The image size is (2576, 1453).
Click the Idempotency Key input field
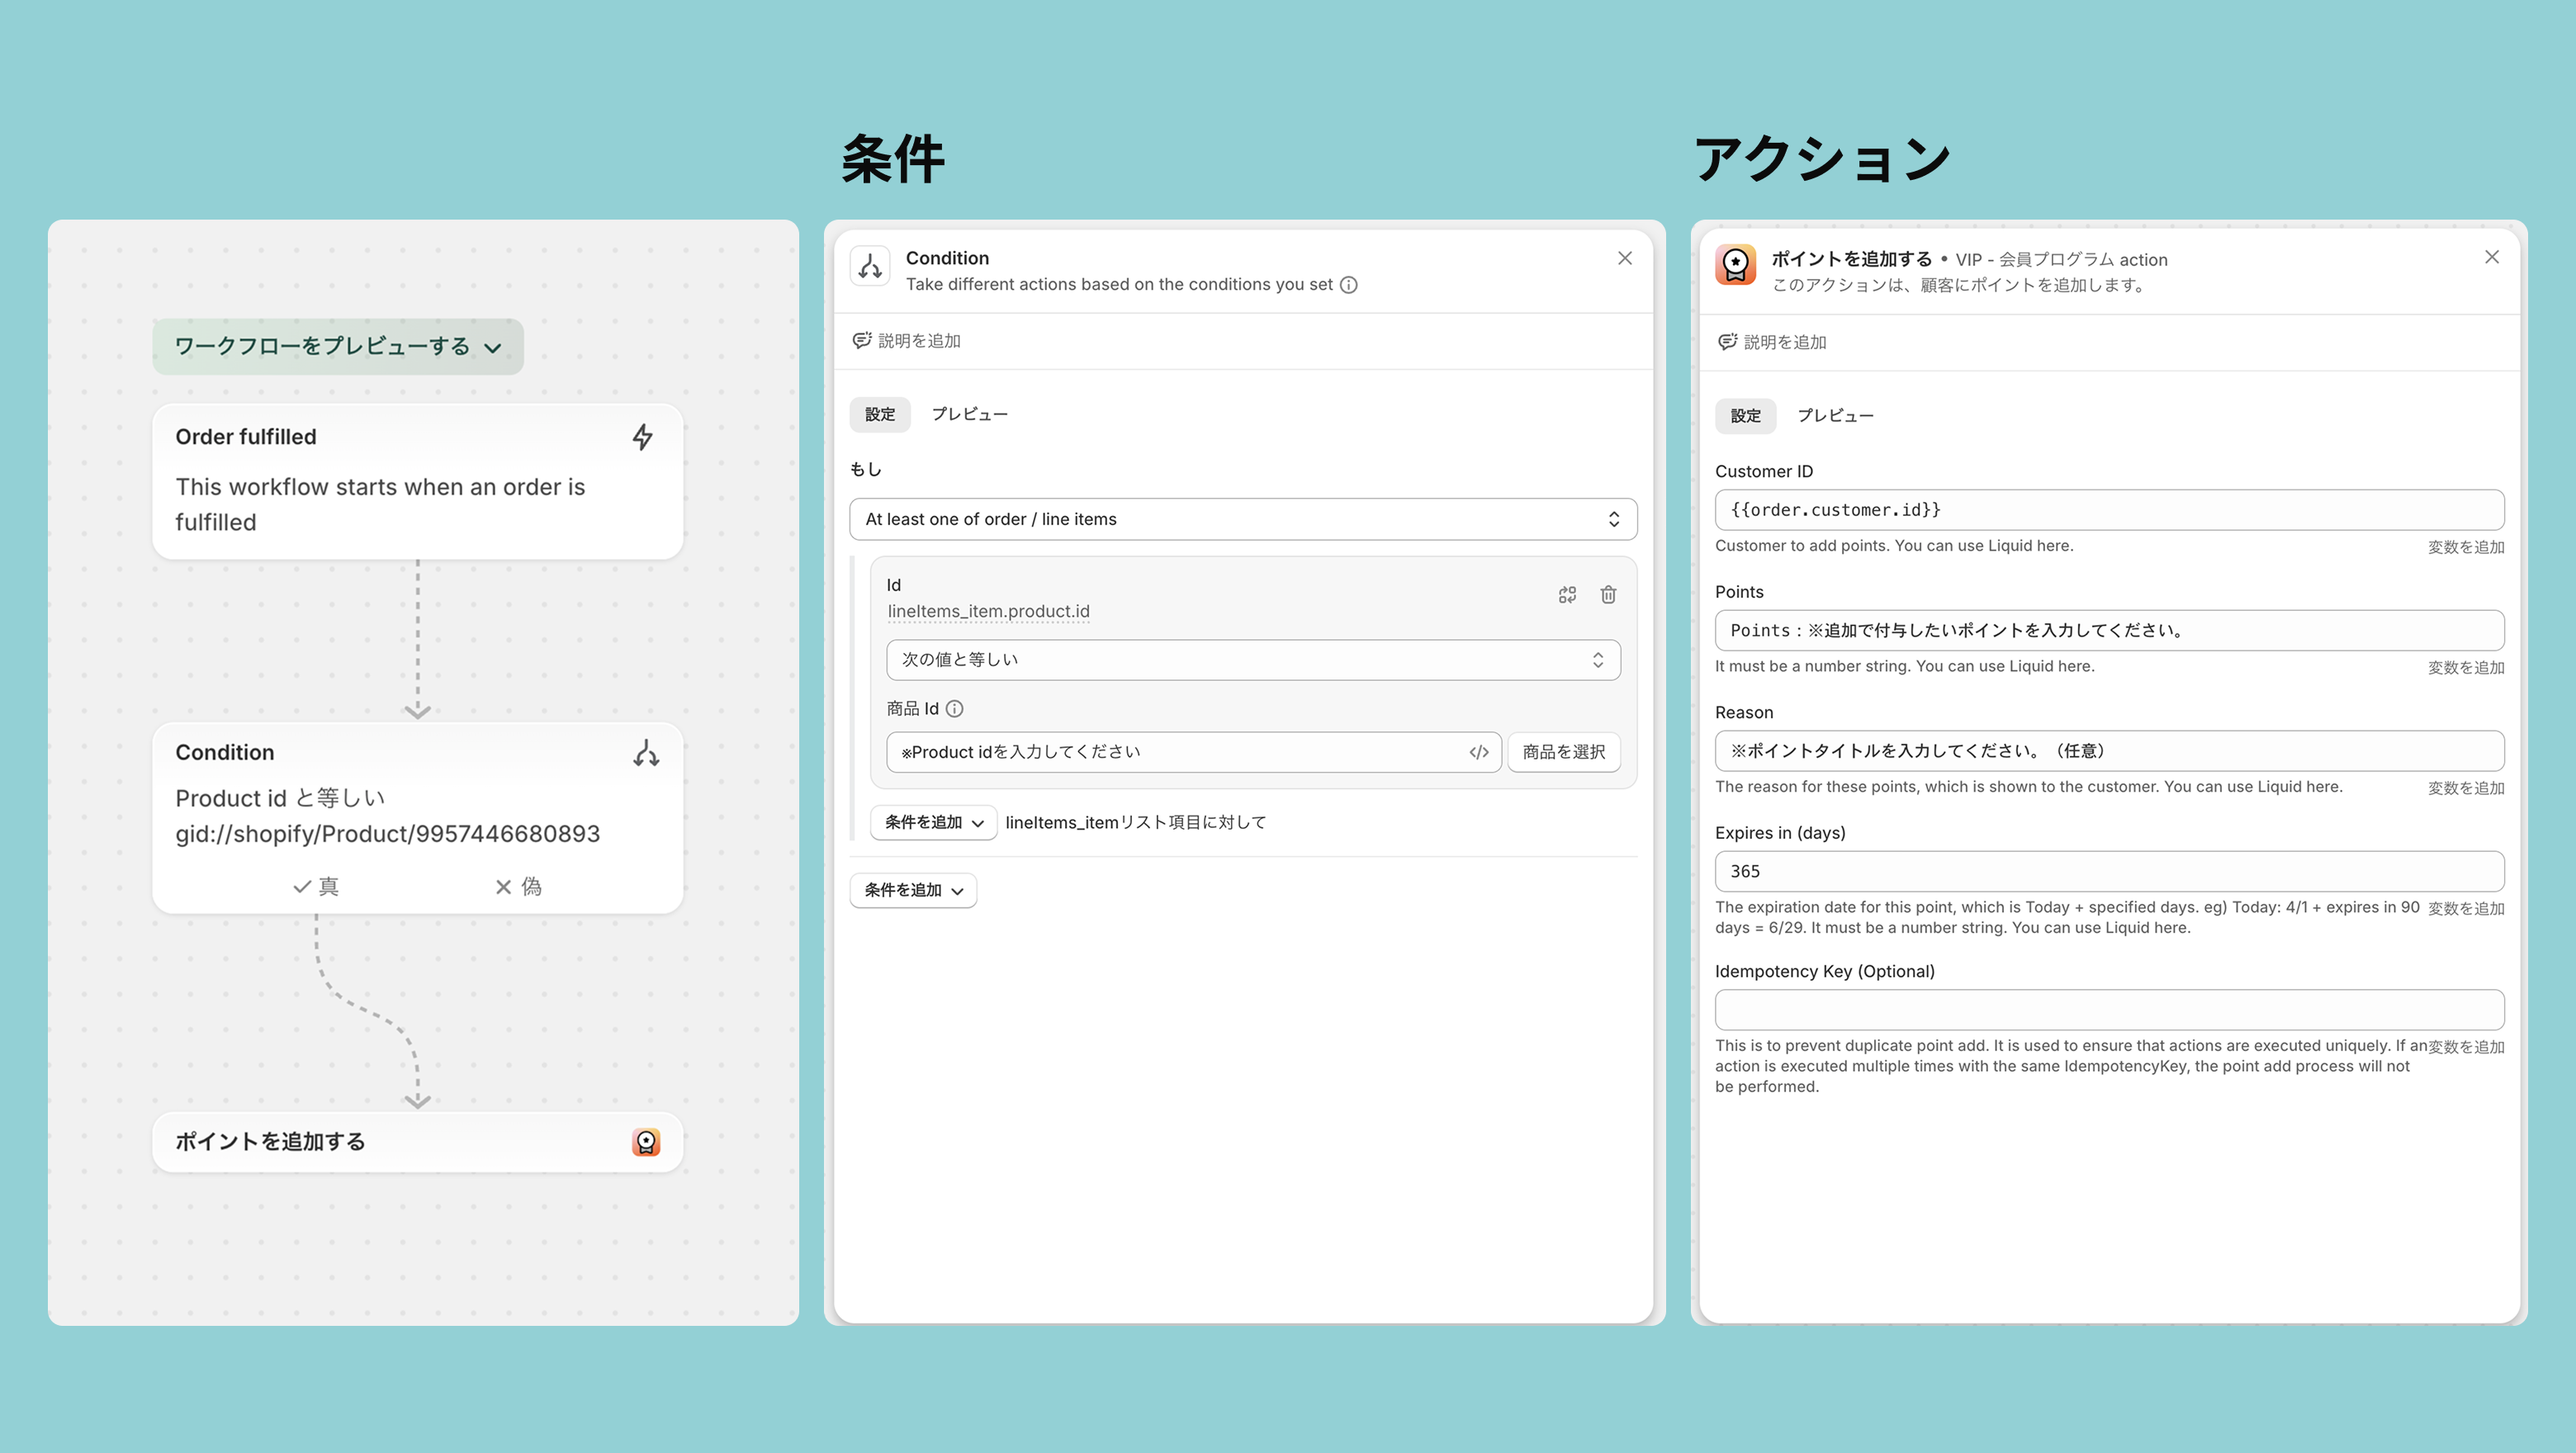[2109, 1010]
